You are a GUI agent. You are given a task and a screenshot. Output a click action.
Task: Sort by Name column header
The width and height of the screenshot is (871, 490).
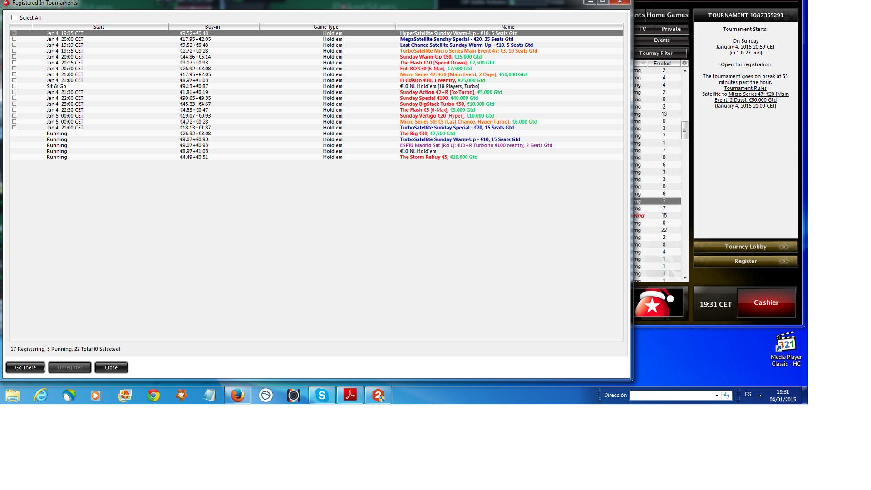coord(508,27)
